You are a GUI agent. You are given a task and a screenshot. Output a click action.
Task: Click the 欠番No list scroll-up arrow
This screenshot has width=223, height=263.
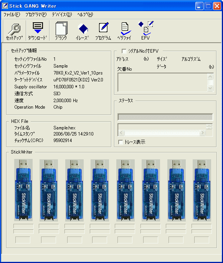click(x=210, y=77)
